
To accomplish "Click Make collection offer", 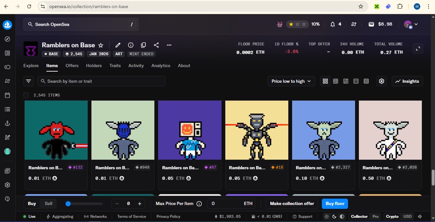I will (292, 204).
